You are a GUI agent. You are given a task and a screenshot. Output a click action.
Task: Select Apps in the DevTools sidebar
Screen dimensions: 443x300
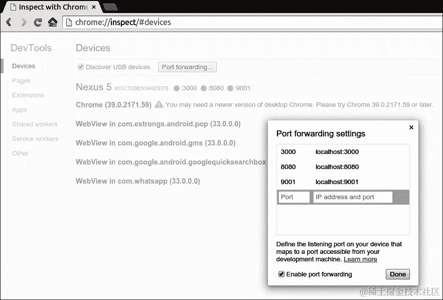20,110
